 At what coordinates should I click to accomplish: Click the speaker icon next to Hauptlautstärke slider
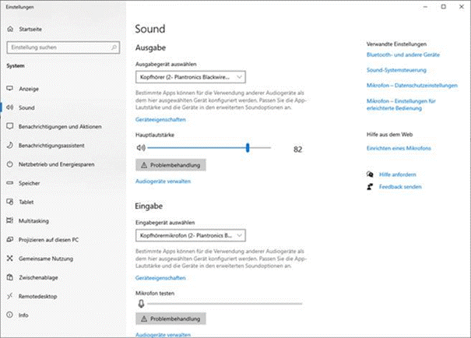pyautogui.click(x=140, y=147)
